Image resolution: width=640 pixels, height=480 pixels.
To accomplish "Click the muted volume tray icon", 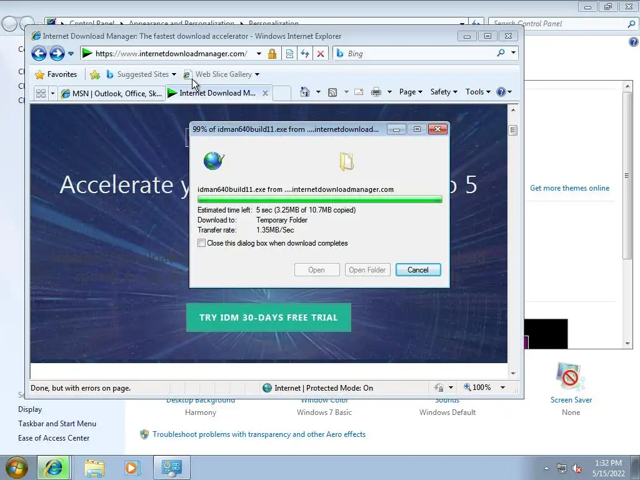I will point(577,469).
